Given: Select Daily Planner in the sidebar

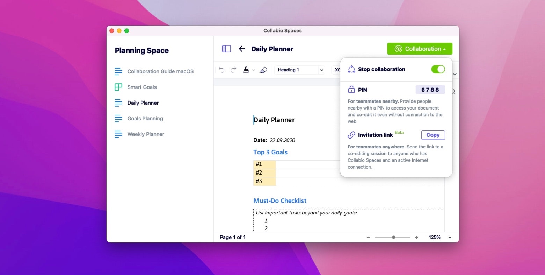Looking at the screenshot, I should point(143,103).
